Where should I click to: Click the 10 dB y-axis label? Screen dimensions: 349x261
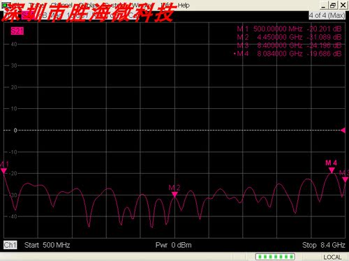click(x=14, y=109)
